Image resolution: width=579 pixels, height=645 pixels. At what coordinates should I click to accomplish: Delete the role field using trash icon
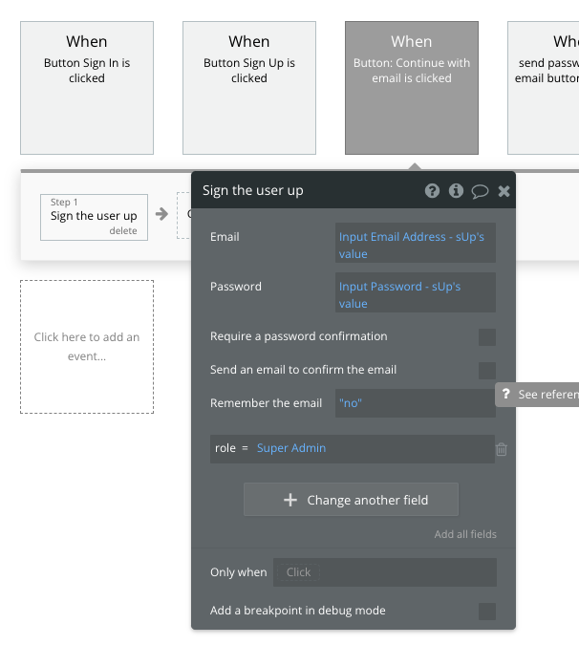502,449
